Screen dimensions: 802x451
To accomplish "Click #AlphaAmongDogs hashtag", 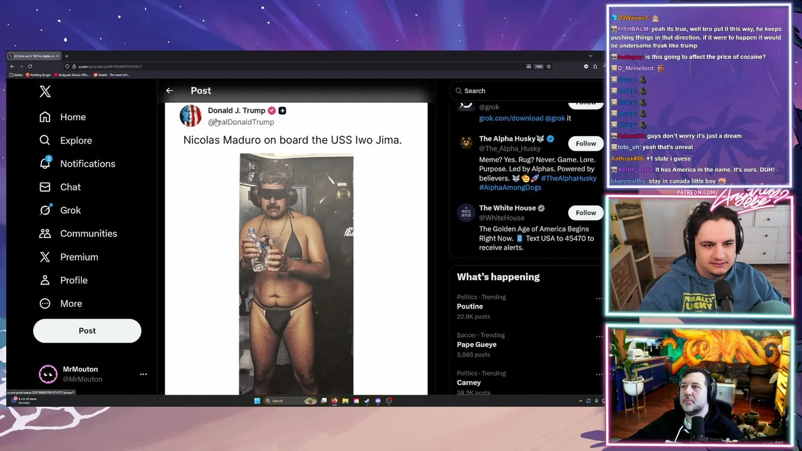I will [x=510, y=187].
